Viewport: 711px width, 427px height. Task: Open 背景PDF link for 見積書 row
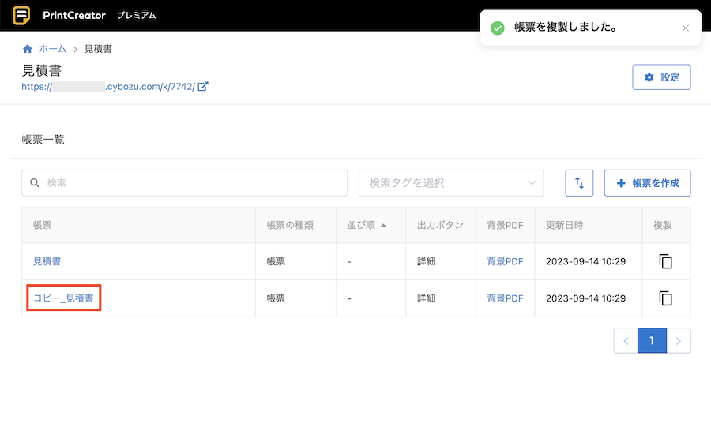pyautogui.click(x=505, y=261)
